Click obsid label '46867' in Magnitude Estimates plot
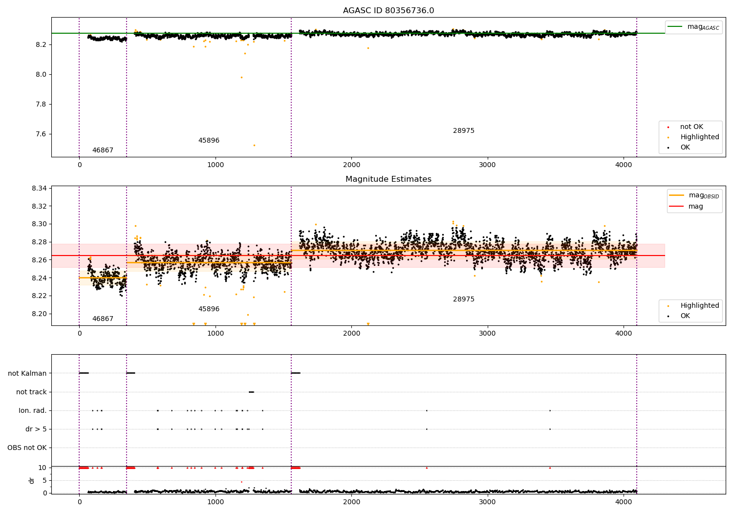The width and height of the screenshot is (733, 513). click(103, 319)
